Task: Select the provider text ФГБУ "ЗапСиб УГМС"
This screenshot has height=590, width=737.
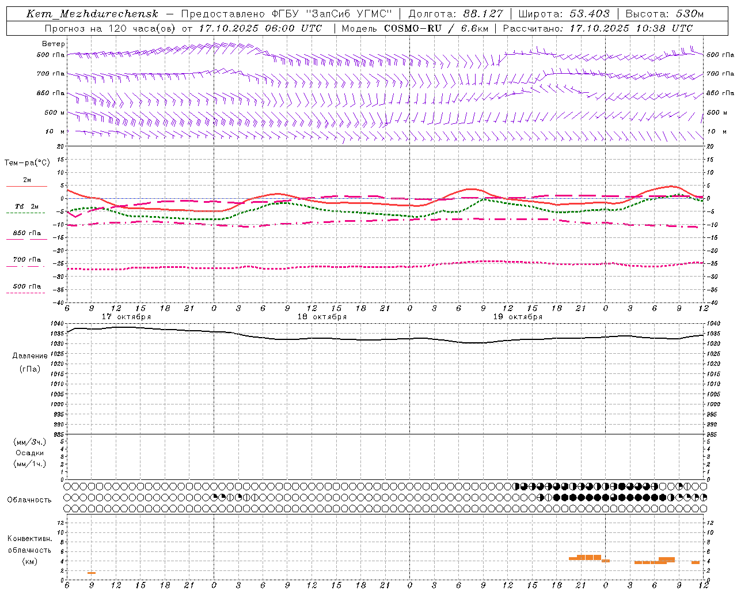Action: tap(332, 14)
